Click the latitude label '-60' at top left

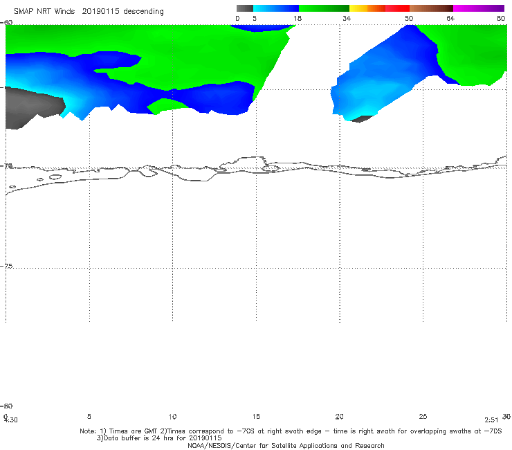pyautogui.click(x=7, y=22)
